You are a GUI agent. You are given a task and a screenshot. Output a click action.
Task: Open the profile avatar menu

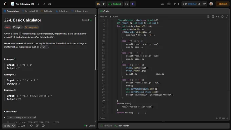pos(211,4)
